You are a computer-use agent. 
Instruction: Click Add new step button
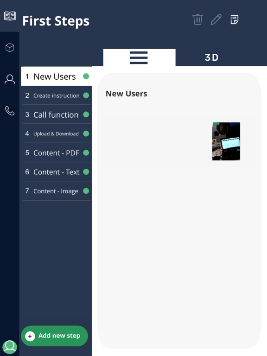(55, 336)
